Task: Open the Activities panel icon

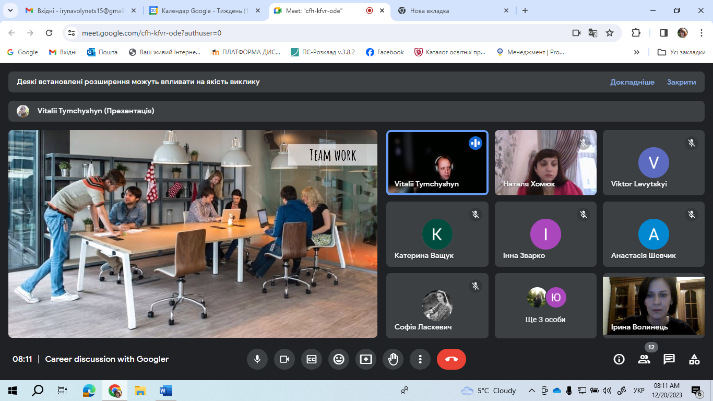Action: [x=694, y=359]
